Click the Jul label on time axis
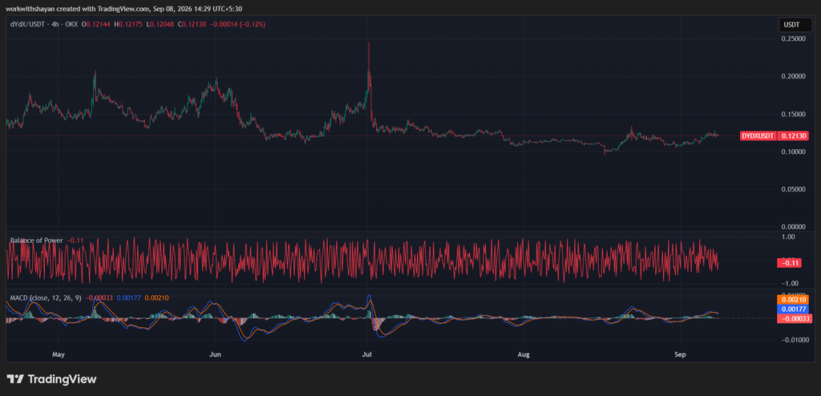The image size is (821, 396). click(367, 354)
